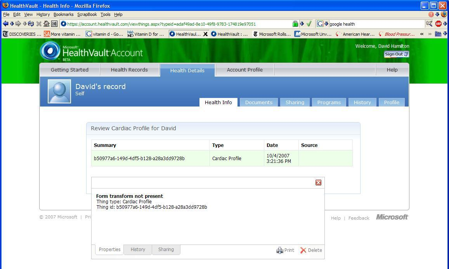449x269 pixels.
Task: Stop loading with the Stop icon
Action: coord(39,24)
